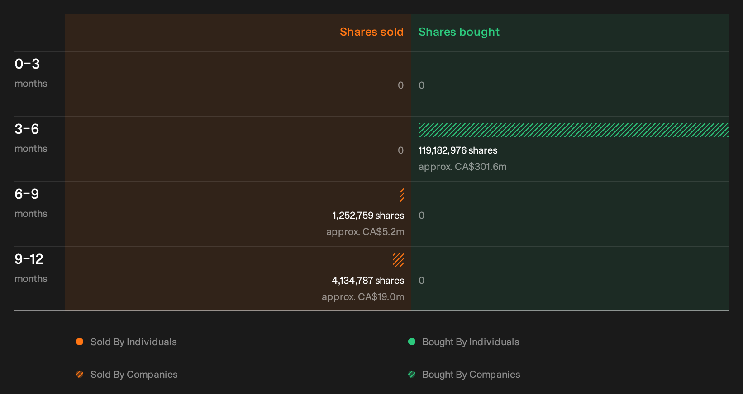Click the 0-3 months row label
This screenshot has height=394, width=743.
pyautogui.click(x=31, y=73)
